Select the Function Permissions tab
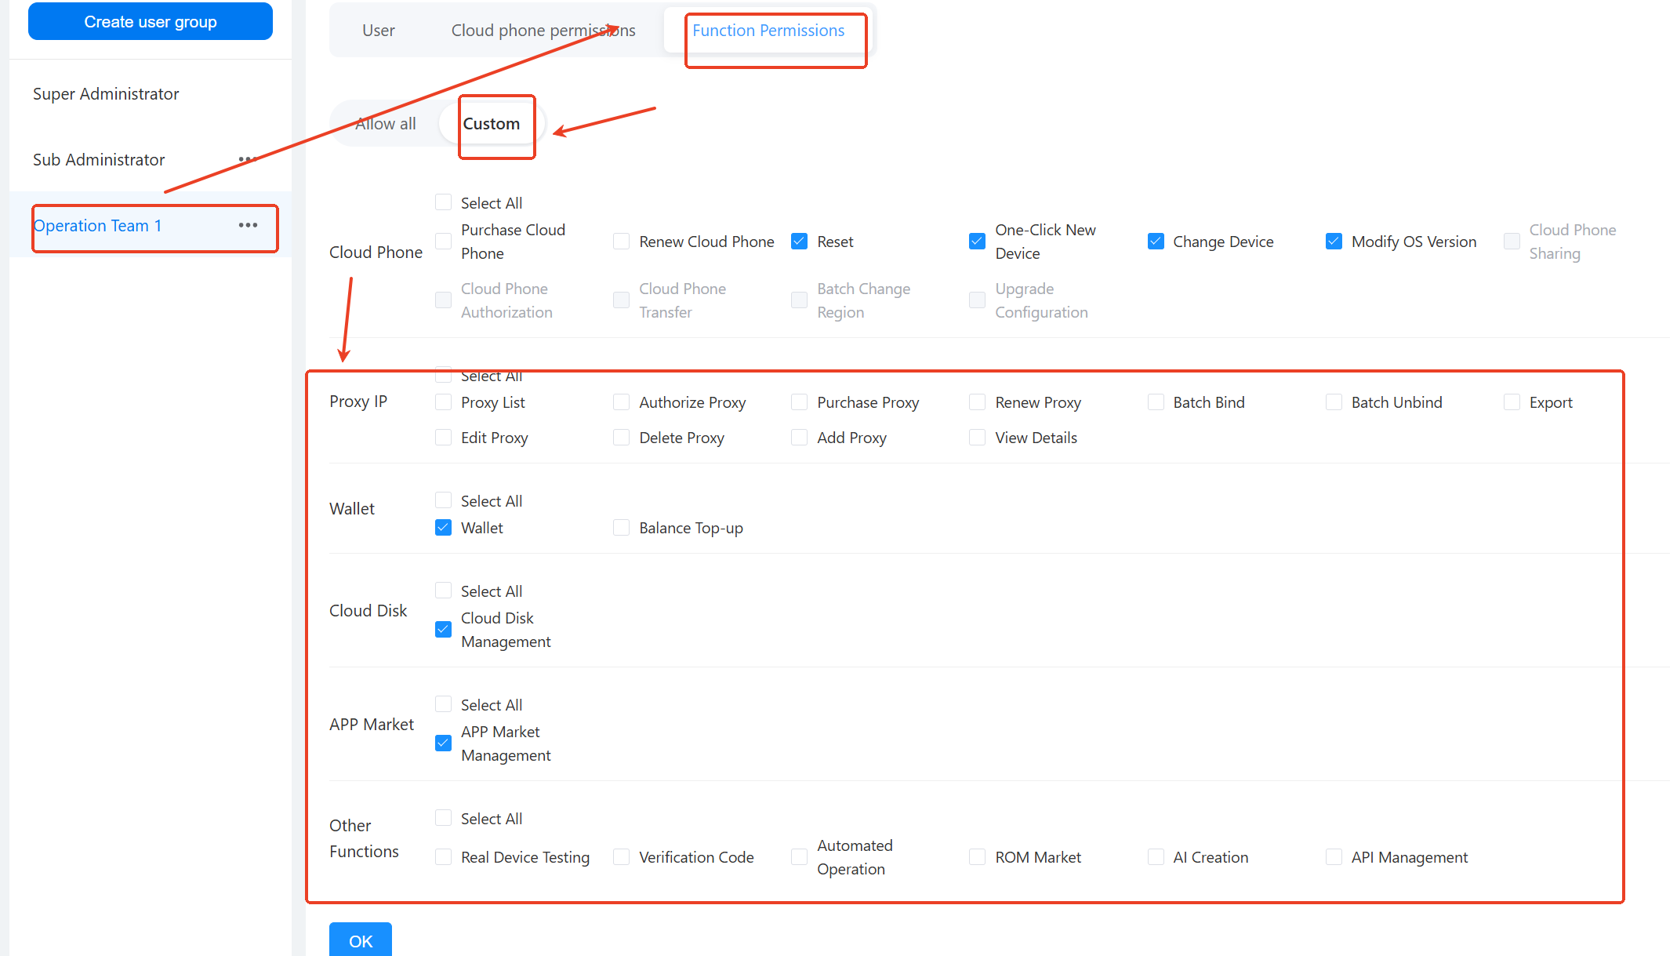The width and height of the screenshot is (1677, 956). click(x=768, y=31)
